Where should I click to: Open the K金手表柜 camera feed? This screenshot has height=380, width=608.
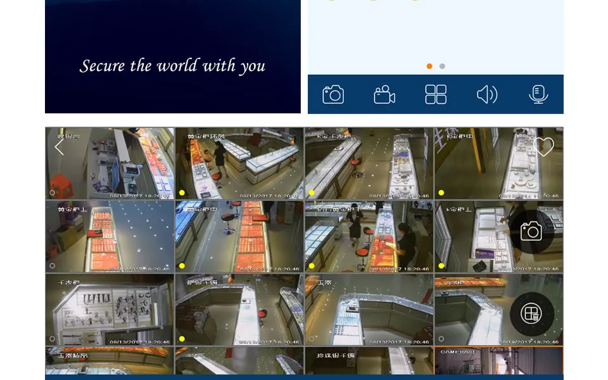click(369, 163)
